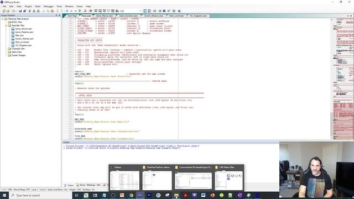354x199 pixels.
Task: Switch to the Game_Macros.asm tab
Action: point(104,16)
